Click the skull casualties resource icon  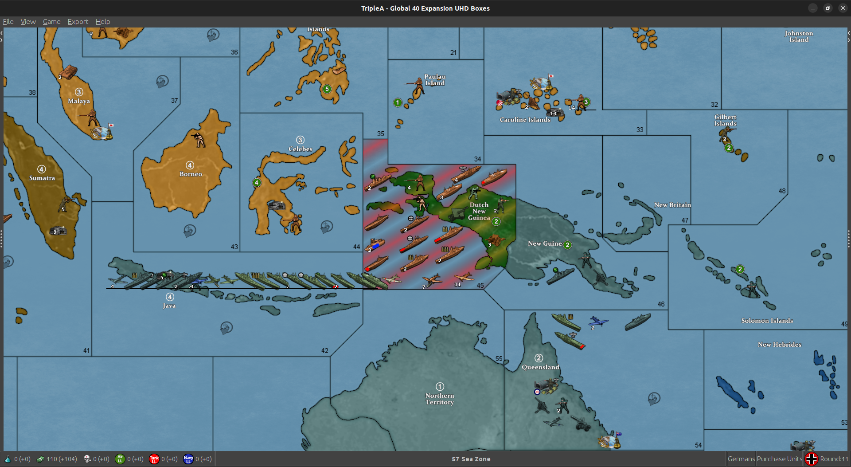coord(87,459)
